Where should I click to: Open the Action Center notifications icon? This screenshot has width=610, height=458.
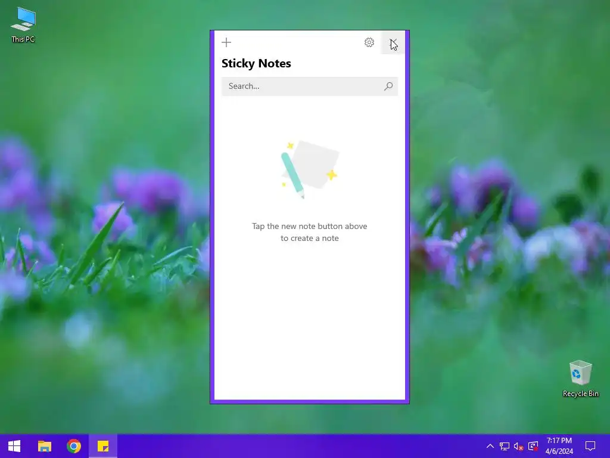click(590, 446)
